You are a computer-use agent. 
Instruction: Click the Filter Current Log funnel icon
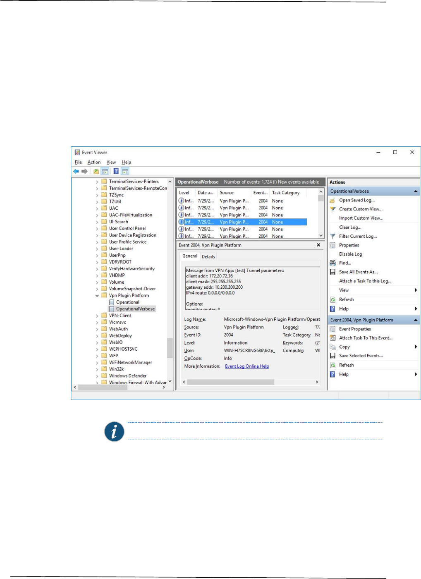[332, 237]
